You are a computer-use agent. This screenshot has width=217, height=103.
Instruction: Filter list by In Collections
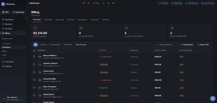[x=55, y=45]
